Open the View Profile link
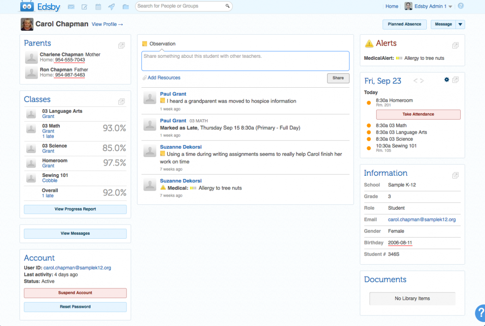Viewport: 485px width, 326px height. (107, 24)
